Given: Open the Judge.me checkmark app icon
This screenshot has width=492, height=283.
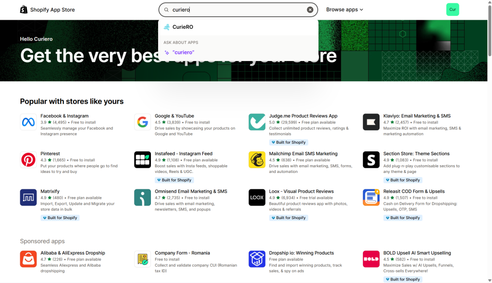Looking at the screenshot, I should pyautogui.click(x=257, y=122).
